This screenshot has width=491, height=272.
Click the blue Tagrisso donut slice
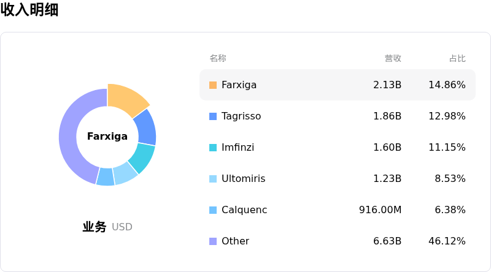145,127
